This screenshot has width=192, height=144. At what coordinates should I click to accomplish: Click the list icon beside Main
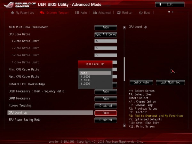pos(77,12)
